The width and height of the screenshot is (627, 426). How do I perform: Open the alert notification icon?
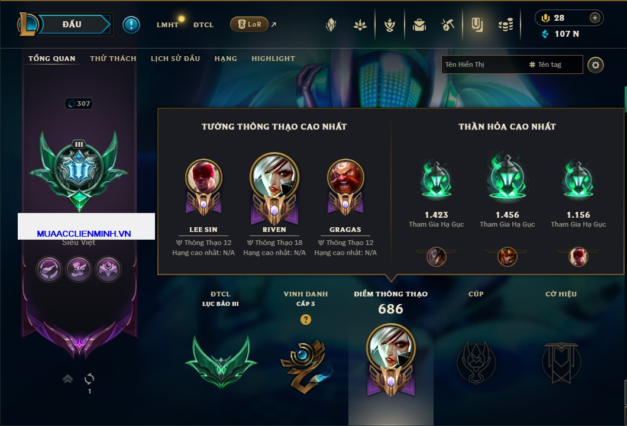click(131, 25)
